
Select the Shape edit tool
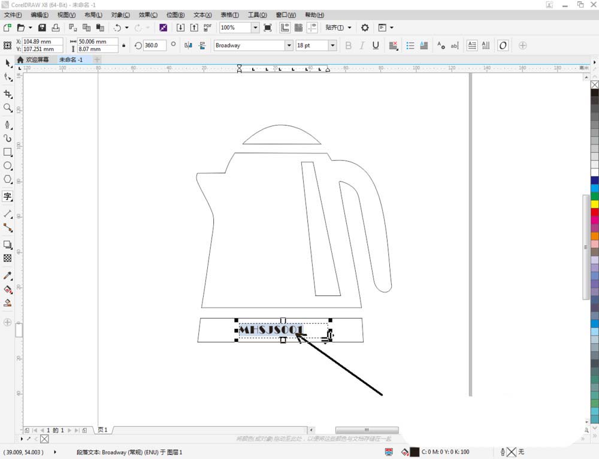coord(8,77)
